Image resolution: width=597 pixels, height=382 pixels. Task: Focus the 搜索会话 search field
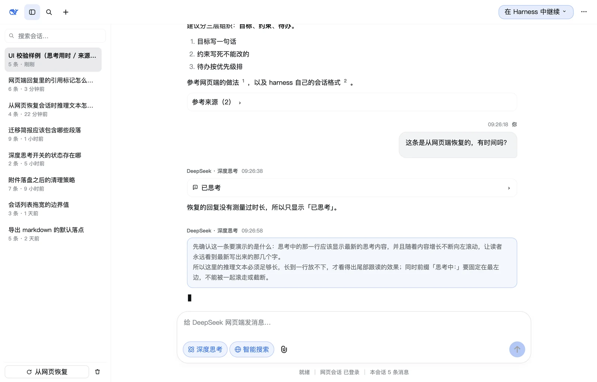[x=55, y=36]
